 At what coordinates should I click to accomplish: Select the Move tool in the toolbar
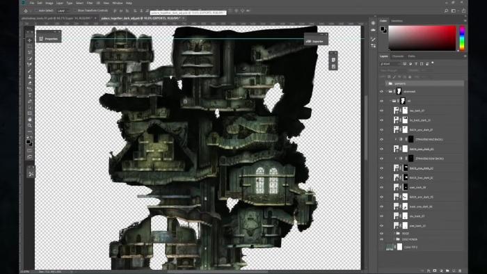click(x=30, y=40)
